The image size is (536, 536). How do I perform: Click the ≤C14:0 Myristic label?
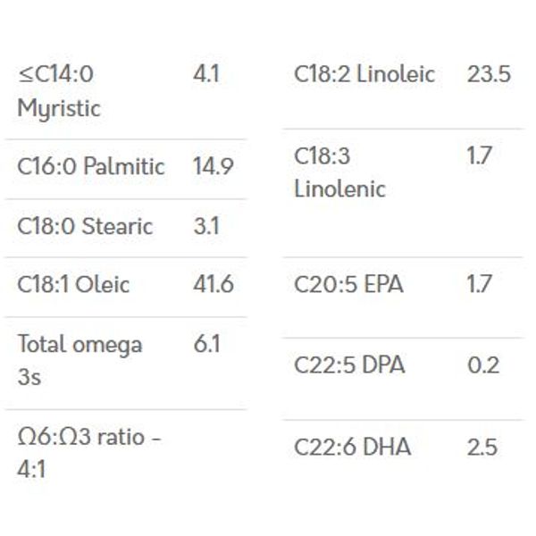point(59,91)
